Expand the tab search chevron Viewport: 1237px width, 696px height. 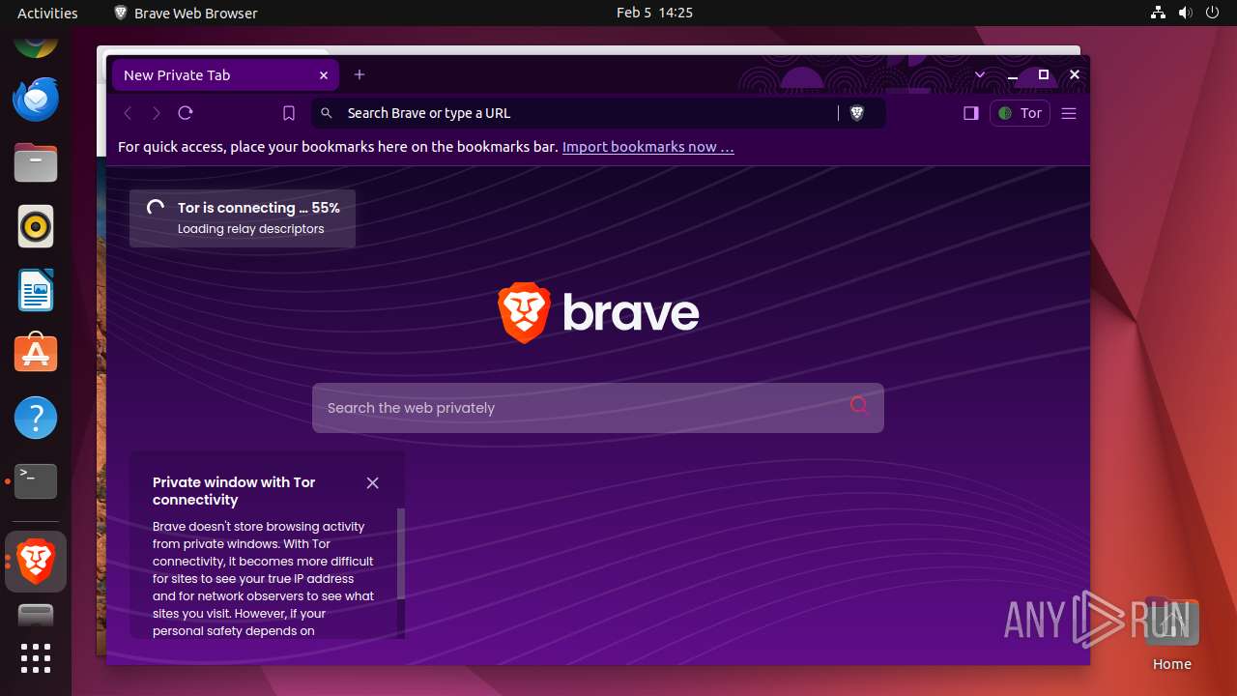tap(980, 74)
